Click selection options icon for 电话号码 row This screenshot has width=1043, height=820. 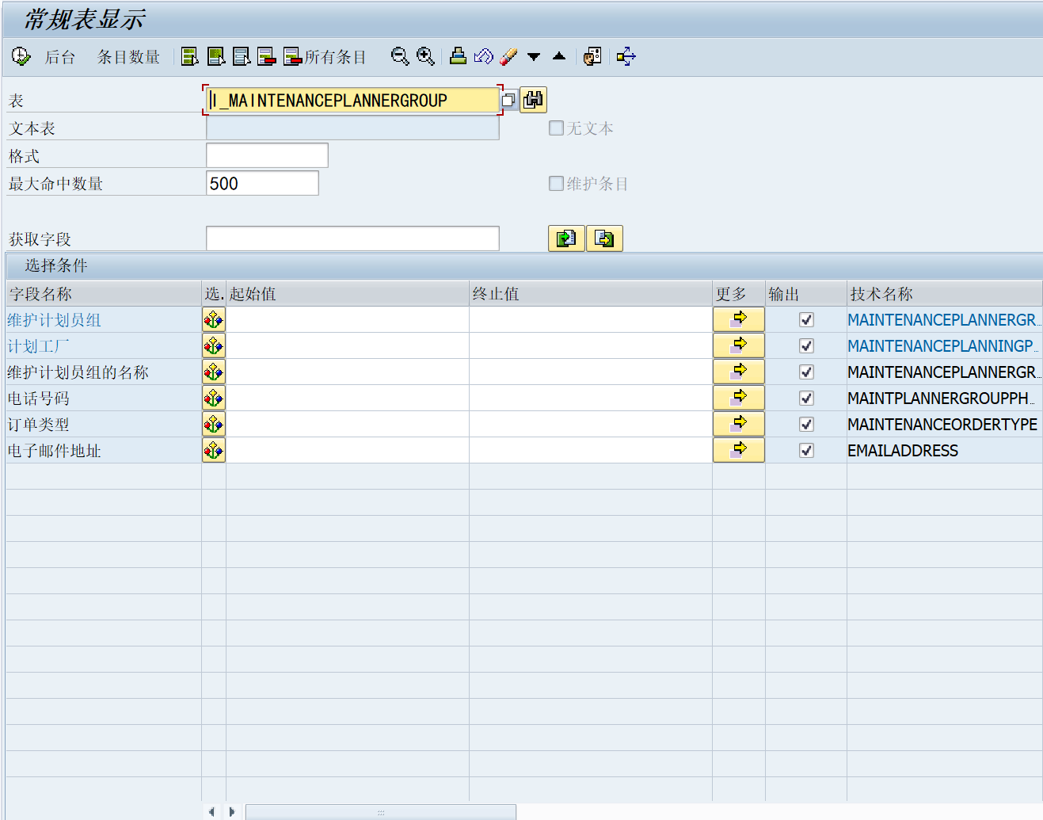[x=213, y=399]
